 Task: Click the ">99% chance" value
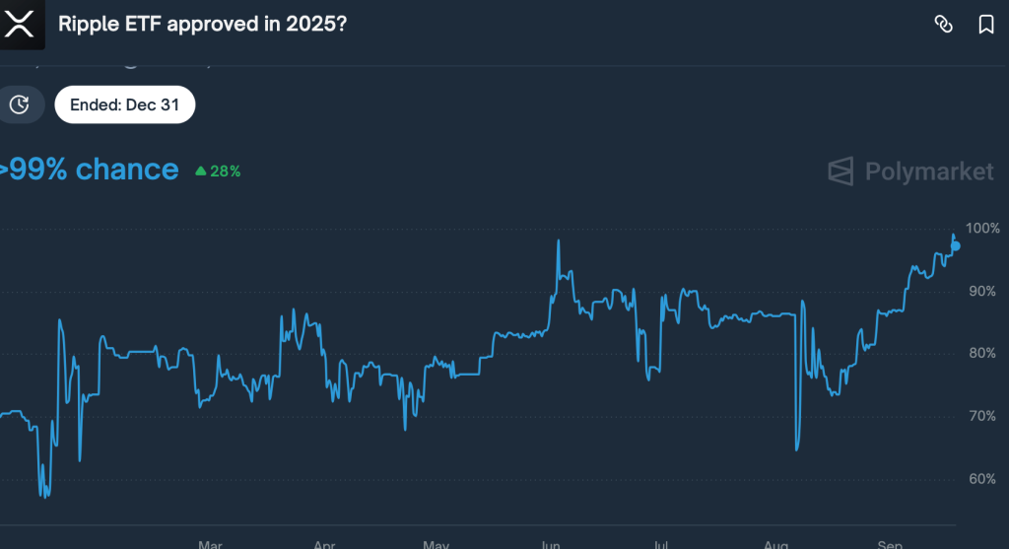click(91, 170)
